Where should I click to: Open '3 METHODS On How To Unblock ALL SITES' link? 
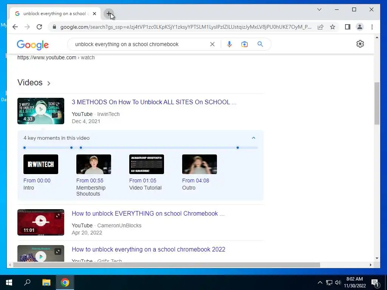coord(154,102)
